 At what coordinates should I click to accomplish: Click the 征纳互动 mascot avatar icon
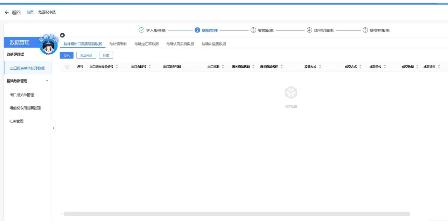pos(48,45)
